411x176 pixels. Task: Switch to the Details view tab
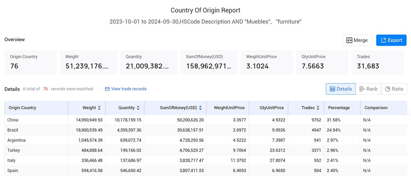click(341, 89)
